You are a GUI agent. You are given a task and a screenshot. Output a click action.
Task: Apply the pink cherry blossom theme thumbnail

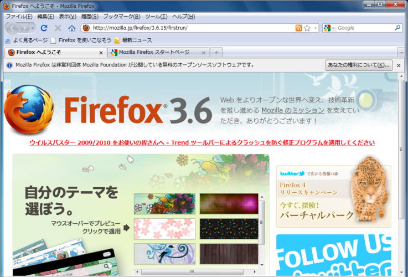pyautogui.click(x=164, y=229)
